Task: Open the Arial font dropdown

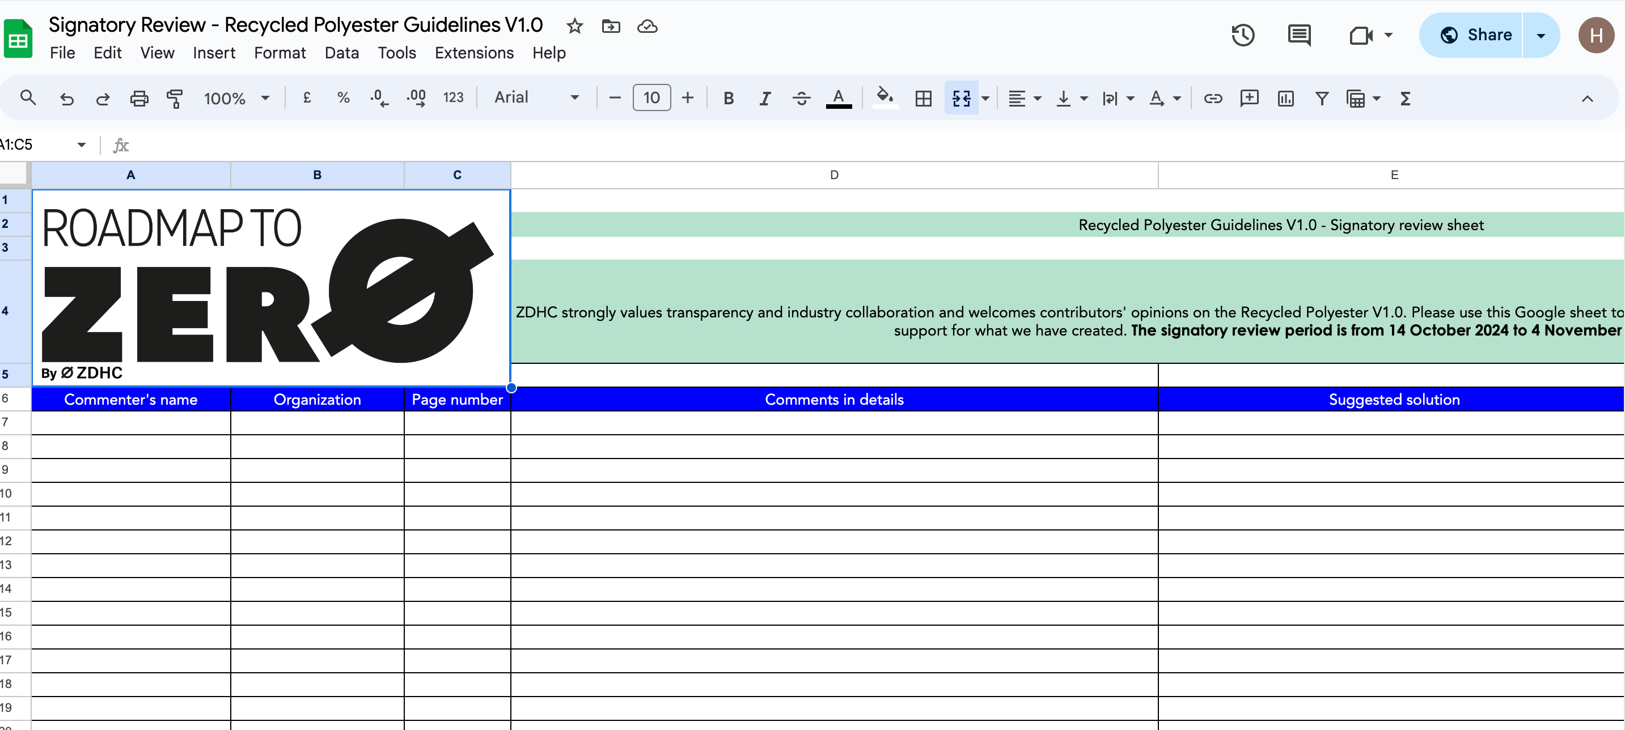Action: [x=536, y=97]
